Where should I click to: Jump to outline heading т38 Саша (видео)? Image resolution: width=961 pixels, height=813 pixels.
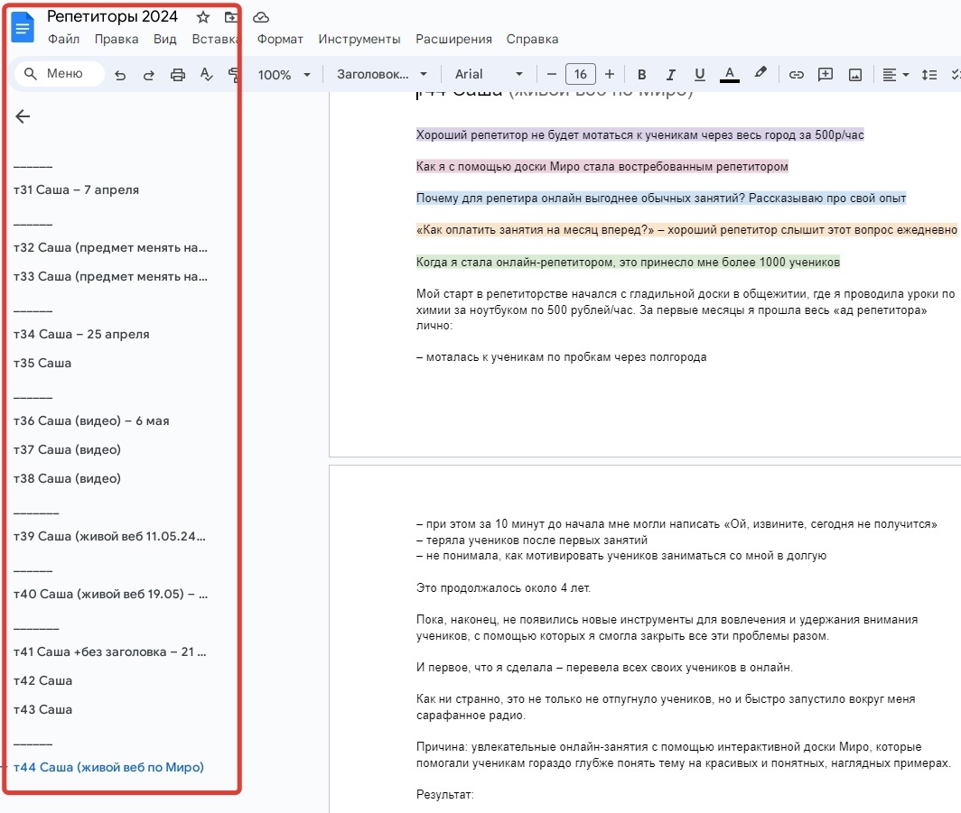click(x=68, y=479)
